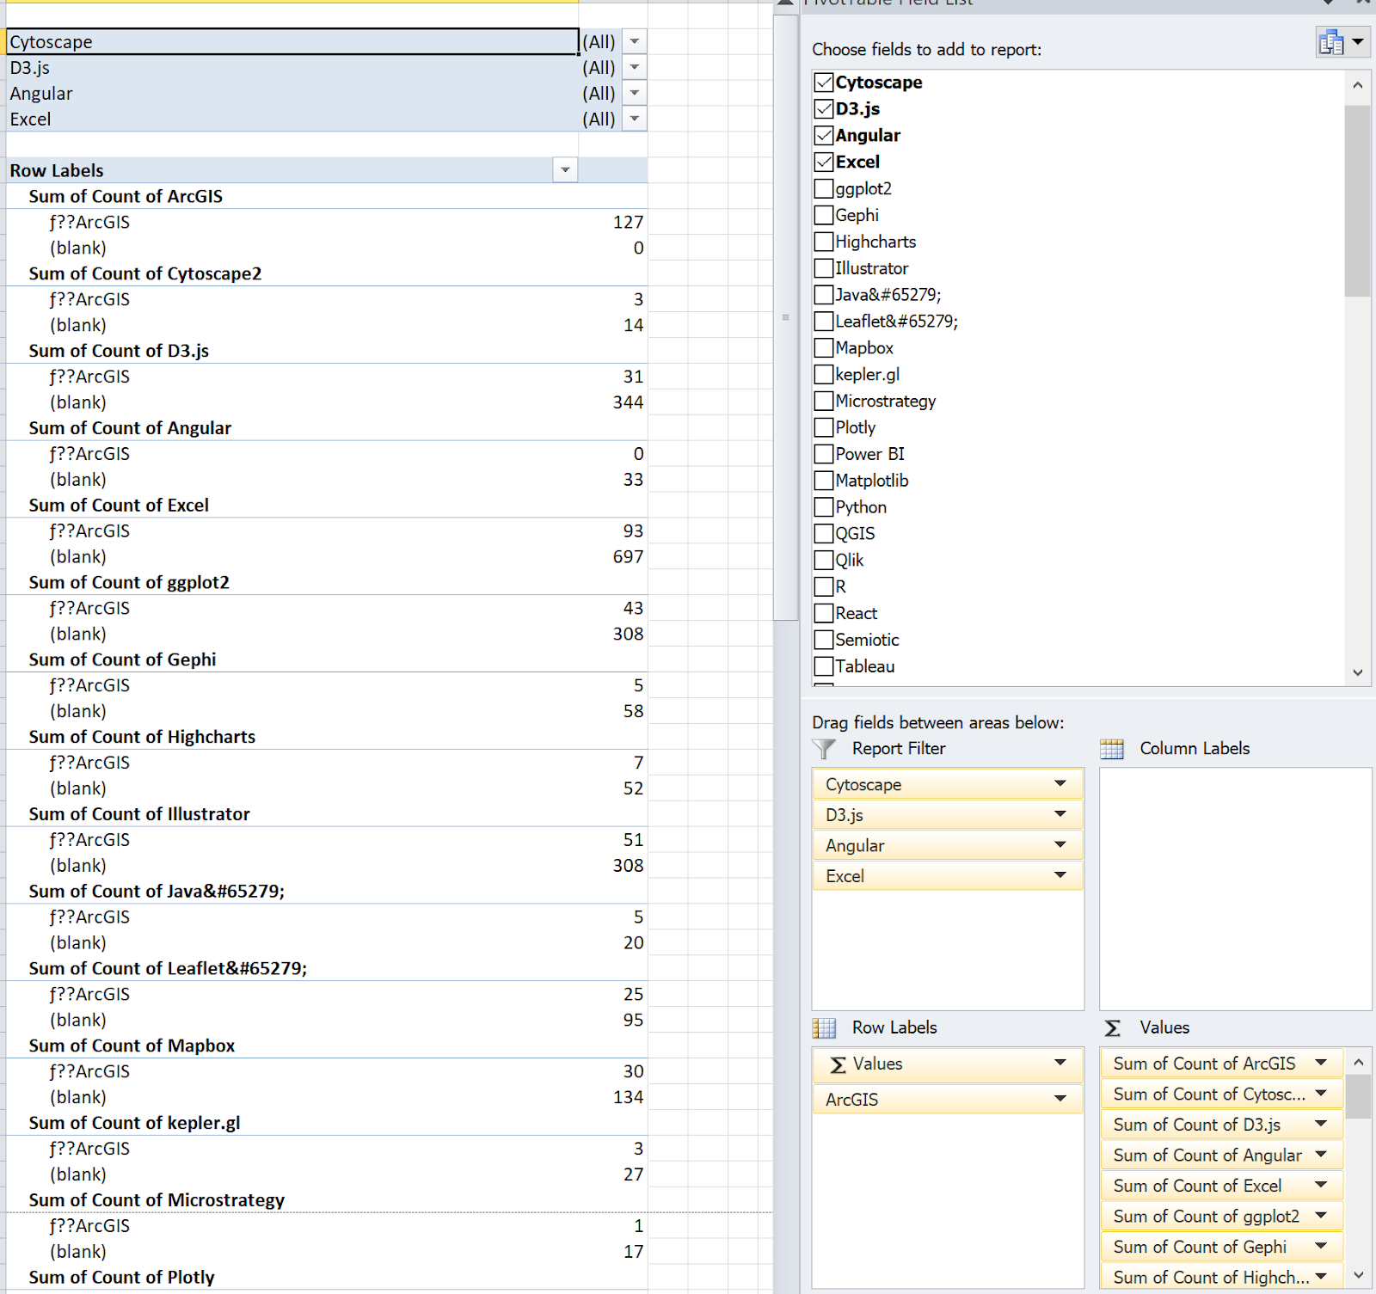Open Sum of Count of Excel options
This screenshot has height=1294, width=1376.
click(1321, 1186)
